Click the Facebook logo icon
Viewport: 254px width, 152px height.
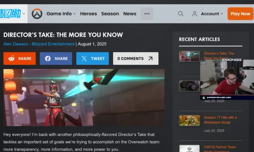coord(48,59)
